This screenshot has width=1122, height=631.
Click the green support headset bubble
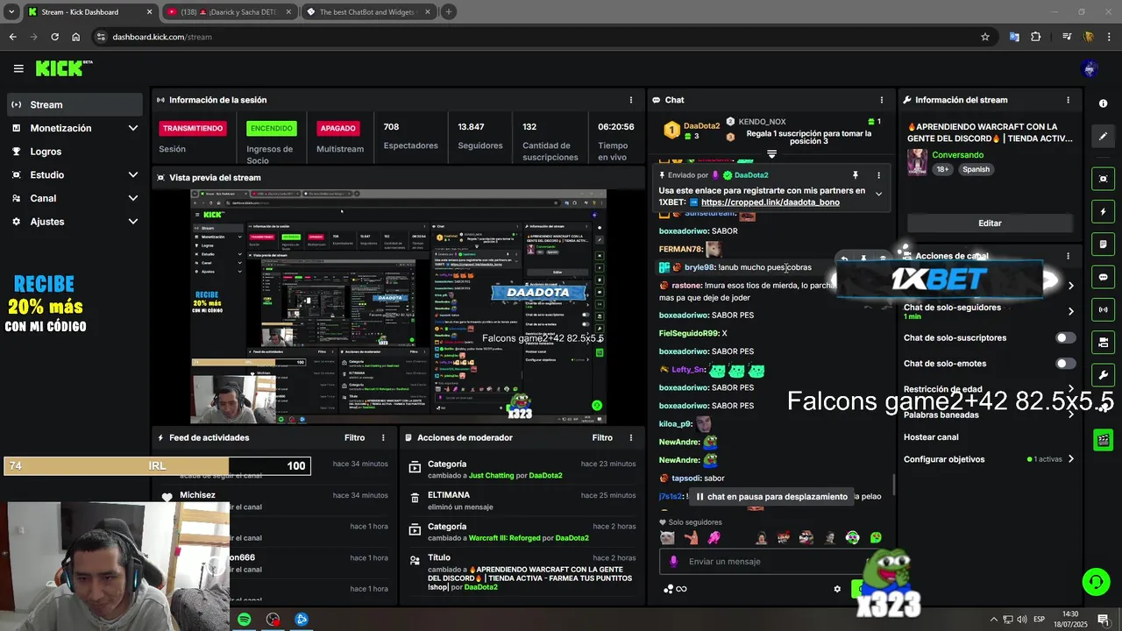[x=1095, y=581]
